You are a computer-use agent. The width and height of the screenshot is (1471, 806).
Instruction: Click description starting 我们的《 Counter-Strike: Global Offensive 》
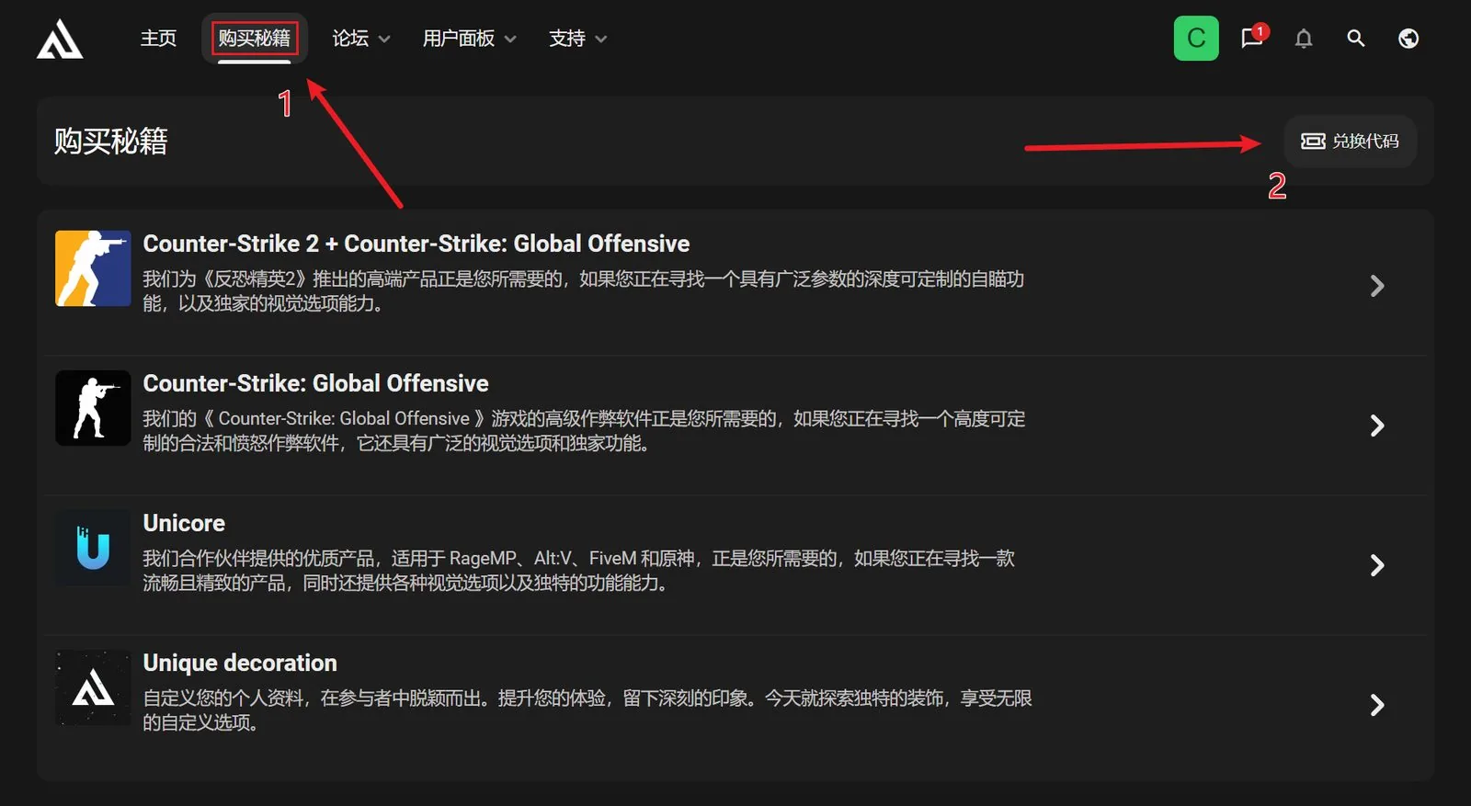point(584,431)
